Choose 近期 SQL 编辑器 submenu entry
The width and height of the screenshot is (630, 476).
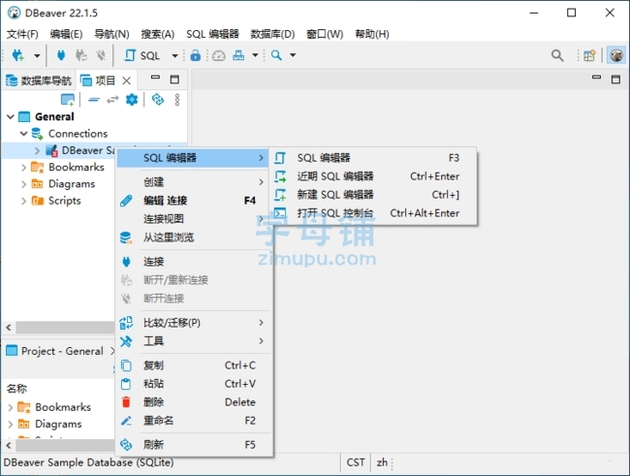tap(373, 176)
